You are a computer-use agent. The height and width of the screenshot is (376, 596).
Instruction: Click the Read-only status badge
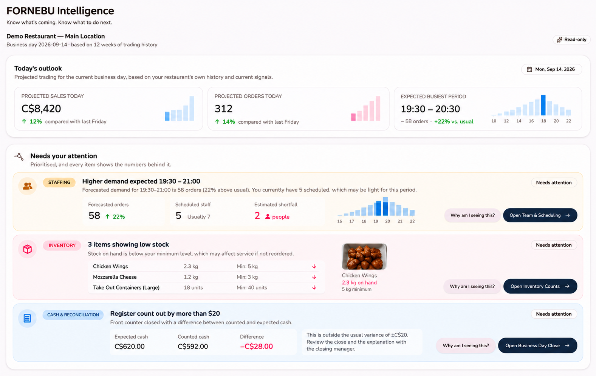[x=571, y=40]
